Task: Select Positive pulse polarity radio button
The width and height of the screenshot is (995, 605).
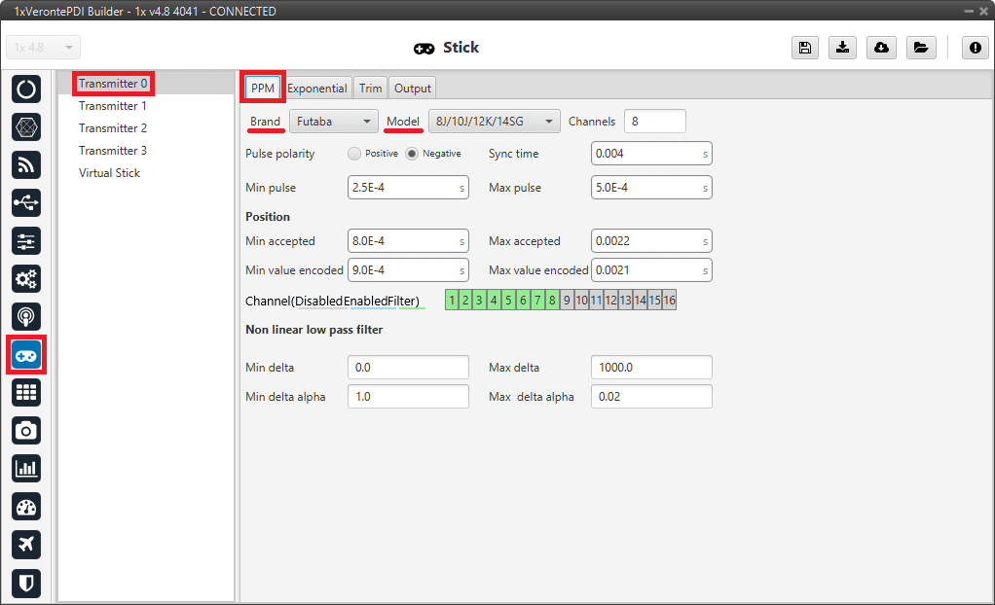Action: (x=354, y=154)
